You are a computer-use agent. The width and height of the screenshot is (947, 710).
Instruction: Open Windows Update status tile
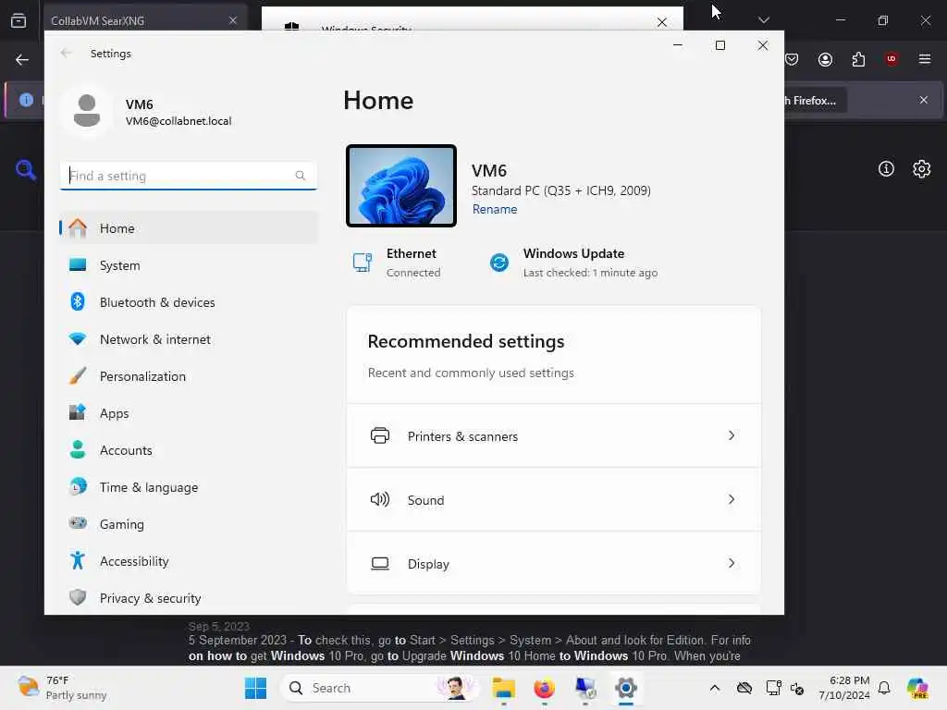573,263
